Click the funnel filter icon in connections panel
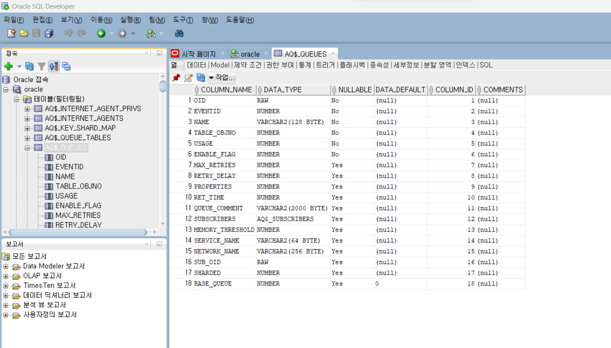This screenshot has height=348, width=611. (x=41, y=66)
